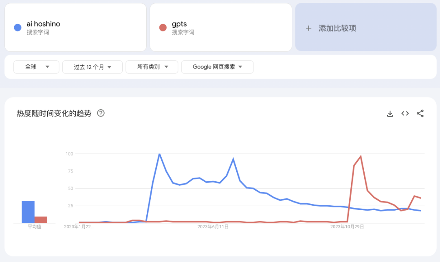Click the 2023年10月29日 axis date label
This screenshot has height=262, width=440.
pyautogui.click(x=347, y=227)
